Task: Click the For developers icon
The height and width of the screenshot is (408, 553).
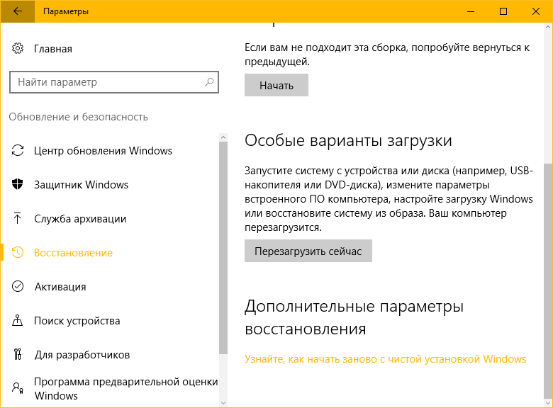Action: (18, 355)
